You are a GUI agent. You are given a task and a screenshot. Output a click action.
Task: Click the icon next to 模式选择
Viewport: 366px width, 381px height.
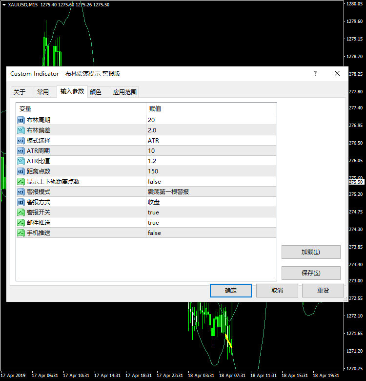pyautogui.click(x=21, y=141)
